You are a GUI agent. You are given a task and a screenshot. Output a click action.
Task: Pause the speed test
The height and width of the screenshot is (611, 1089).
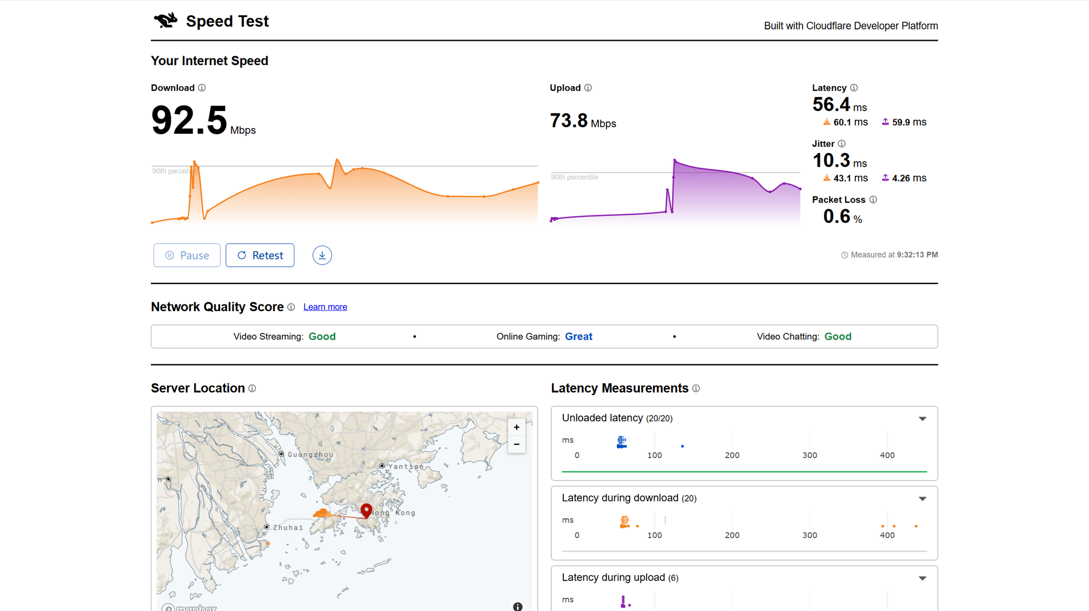point(187,256)
